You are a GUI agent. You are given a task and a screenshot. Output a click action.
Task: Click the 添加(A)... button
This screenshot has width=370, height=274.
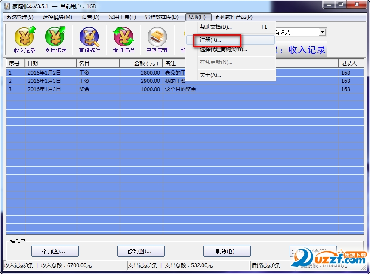(x=55, y=251)
